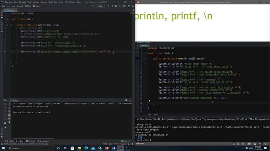270x151 pixels.
Task: Click ENG language indicator in system tray
Action: point(251,148)
